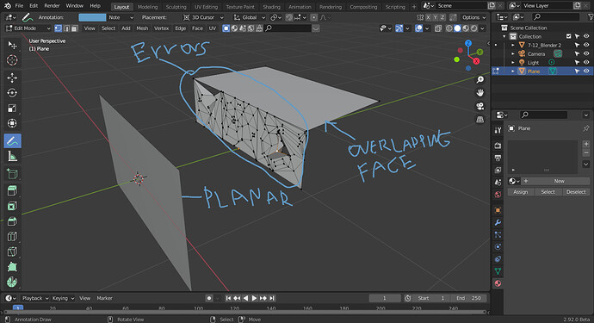This screenshot has height=323, width=594.
Task: Select the Loop Cut tool
Action: [x=12, y=236]
